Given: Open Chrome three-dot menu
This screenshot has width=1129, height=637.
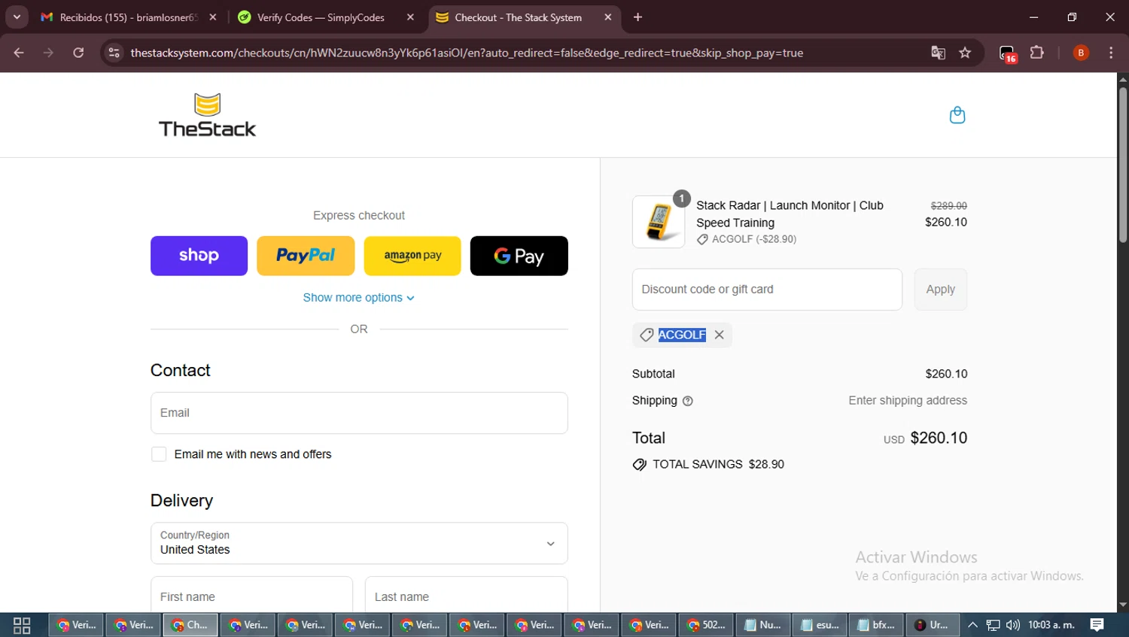Looking at the screenshot, I should (1111, 53).
